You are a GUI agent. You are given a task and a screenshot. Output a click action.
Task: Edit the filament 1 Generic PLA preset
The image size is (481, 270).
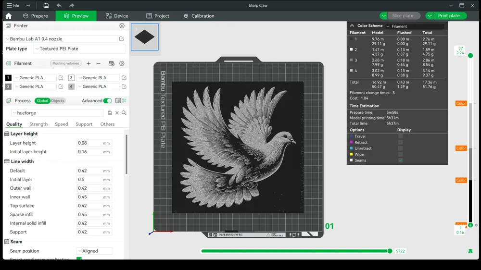[x=61, y=78]
